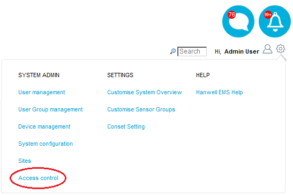
Task: Open Hanwell EMS Help
Action: pyautogui.click(x=220, y=92)
